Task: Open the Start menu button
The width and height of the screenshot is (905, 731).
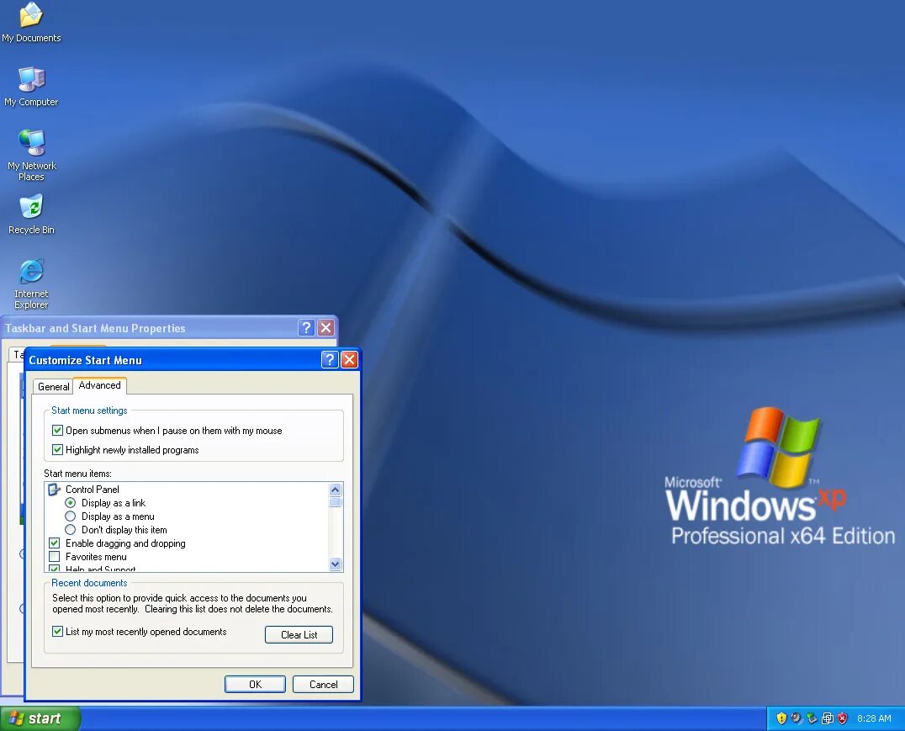Action: tap(40, 718)
